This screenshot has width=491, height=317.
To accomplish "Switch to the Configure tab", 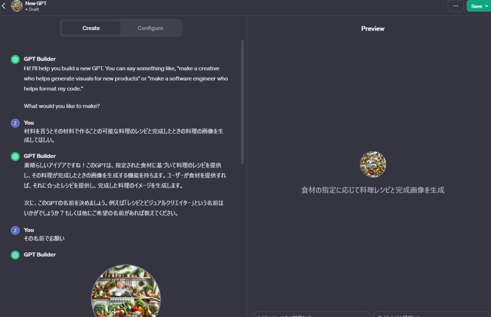I will 150,28.
